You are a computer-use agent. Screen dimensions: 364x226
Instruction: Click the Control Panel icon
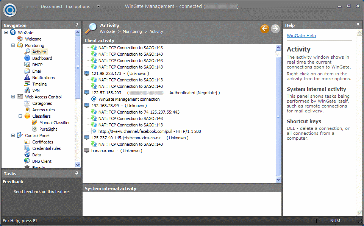tap(20, 135)
